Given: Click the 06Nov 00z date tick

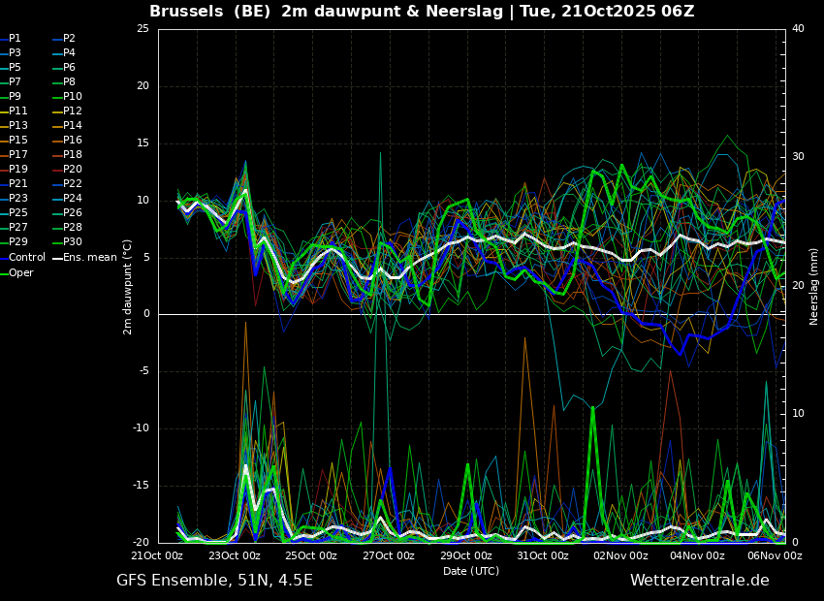Looking at the screenshot, I should tap(776, 556).
